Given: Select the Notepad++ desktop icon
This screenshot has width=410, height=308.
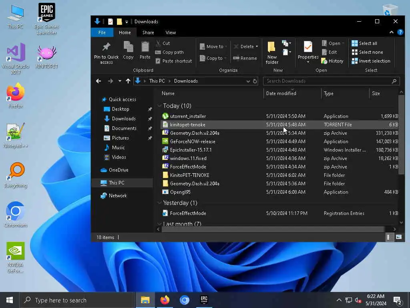Looking at the screenshot, I should point(16,136).
